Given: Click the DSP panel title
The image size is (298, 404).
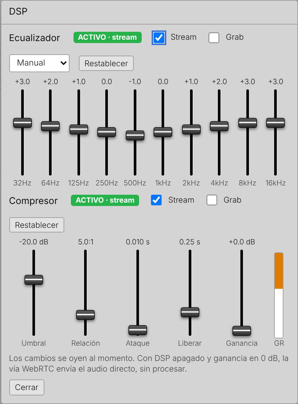Looking at the screenshot, I should (x=18, y=12).
